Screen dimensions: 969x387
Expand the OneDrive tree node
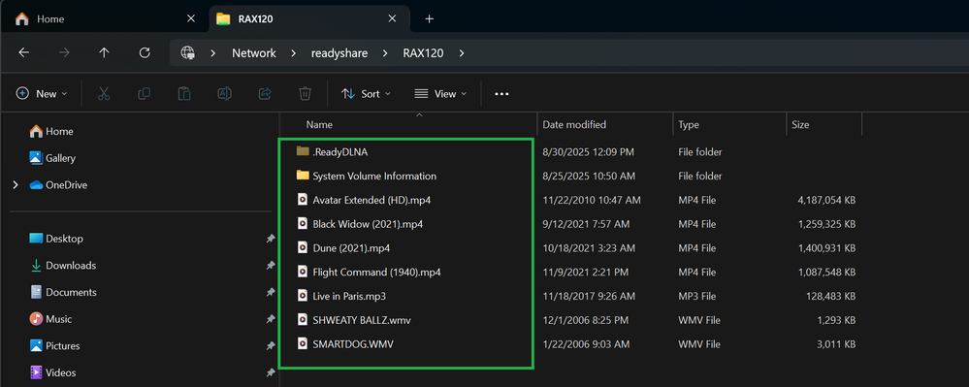point(16,185)
